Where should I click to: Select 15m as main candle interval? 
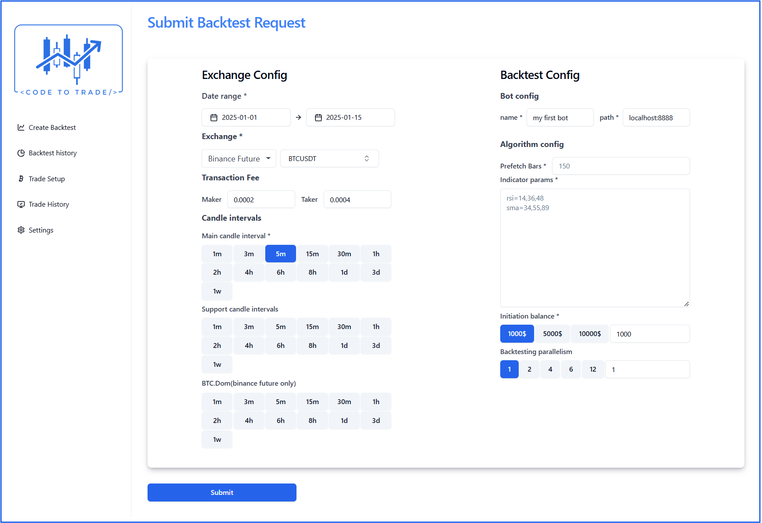(x=312, y=254)
